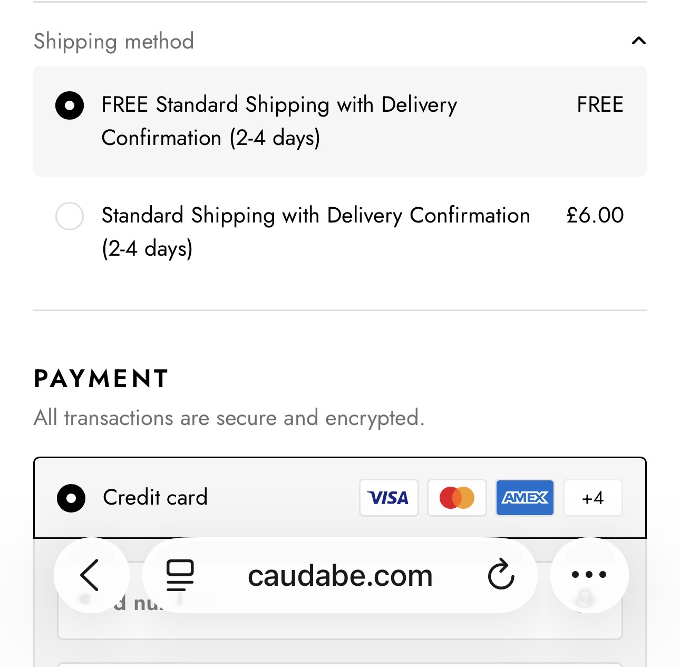Show the +4 additional card types
This screenshot has height=667, width=680.
coord(592,498)
